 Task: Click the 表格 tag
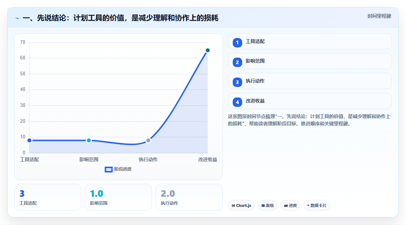268,205
